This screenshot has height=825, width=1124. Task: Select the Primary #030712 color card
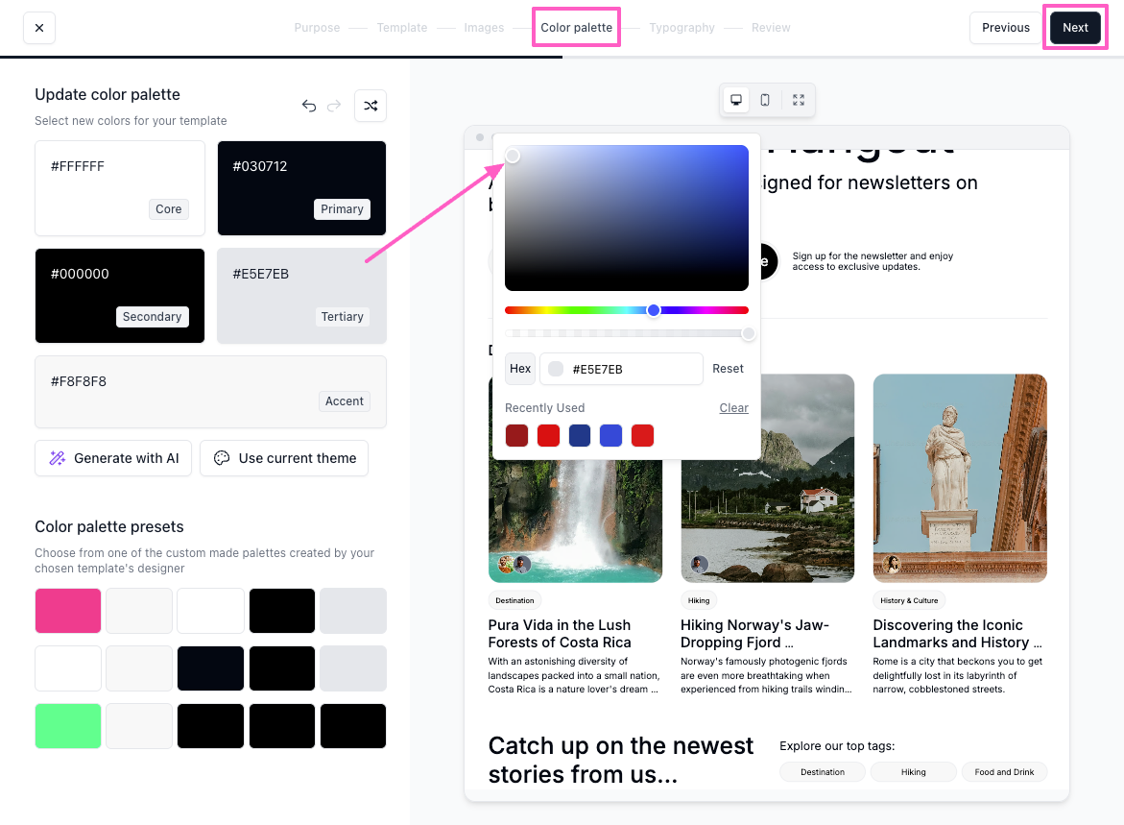(301, 188)
